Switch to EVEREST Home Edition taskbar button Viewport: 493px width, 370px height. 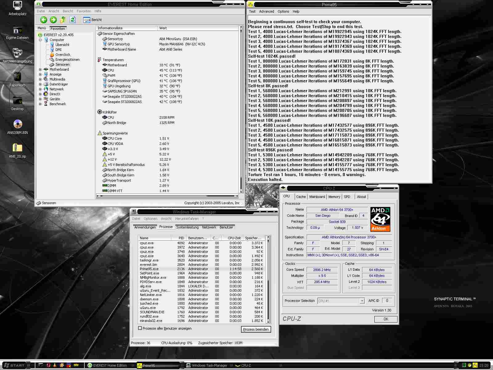(108, 365)
